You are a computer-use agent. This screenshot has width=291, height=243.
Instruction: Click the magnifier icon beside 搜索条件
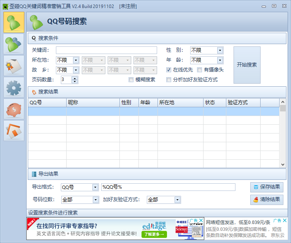click(34, 38)
